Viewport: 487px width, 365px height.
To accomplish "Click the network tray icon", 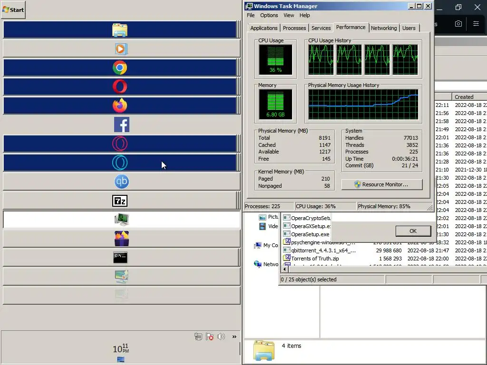I will point(198,336).
